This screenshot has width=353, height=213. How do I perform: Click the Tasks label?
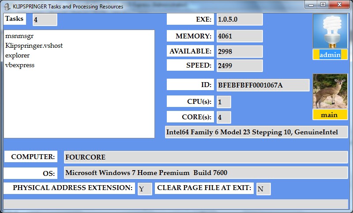pos(15,19)
